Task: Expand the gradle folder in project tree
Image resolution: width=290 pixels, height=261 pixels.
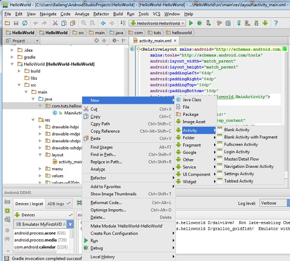Action: (13, 57)
